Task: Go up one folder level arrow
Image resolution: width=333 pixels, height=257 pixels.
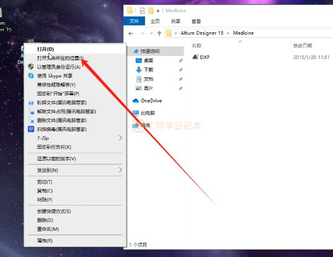Action: pos(159,34)
